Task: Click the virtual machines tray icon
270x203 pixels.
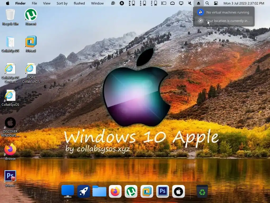Action: [113, 3]
